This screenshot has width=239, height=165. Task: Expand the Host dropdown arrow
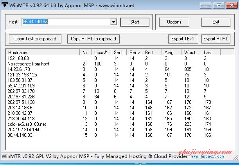(x=113, y=22)
